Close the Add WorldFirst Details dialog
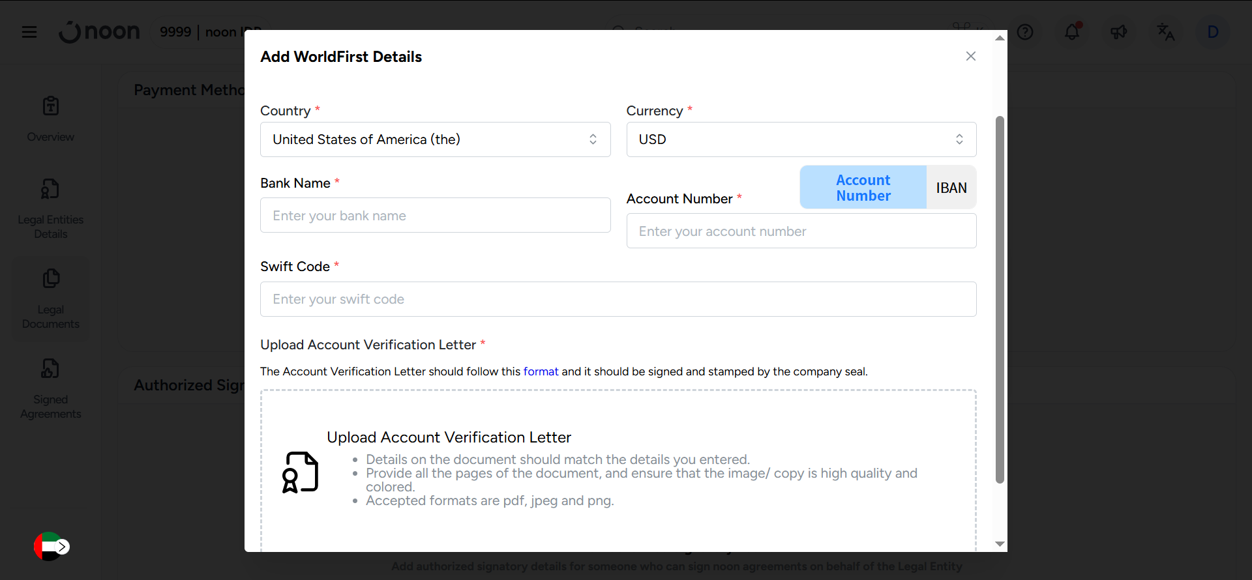 point(971,56)
